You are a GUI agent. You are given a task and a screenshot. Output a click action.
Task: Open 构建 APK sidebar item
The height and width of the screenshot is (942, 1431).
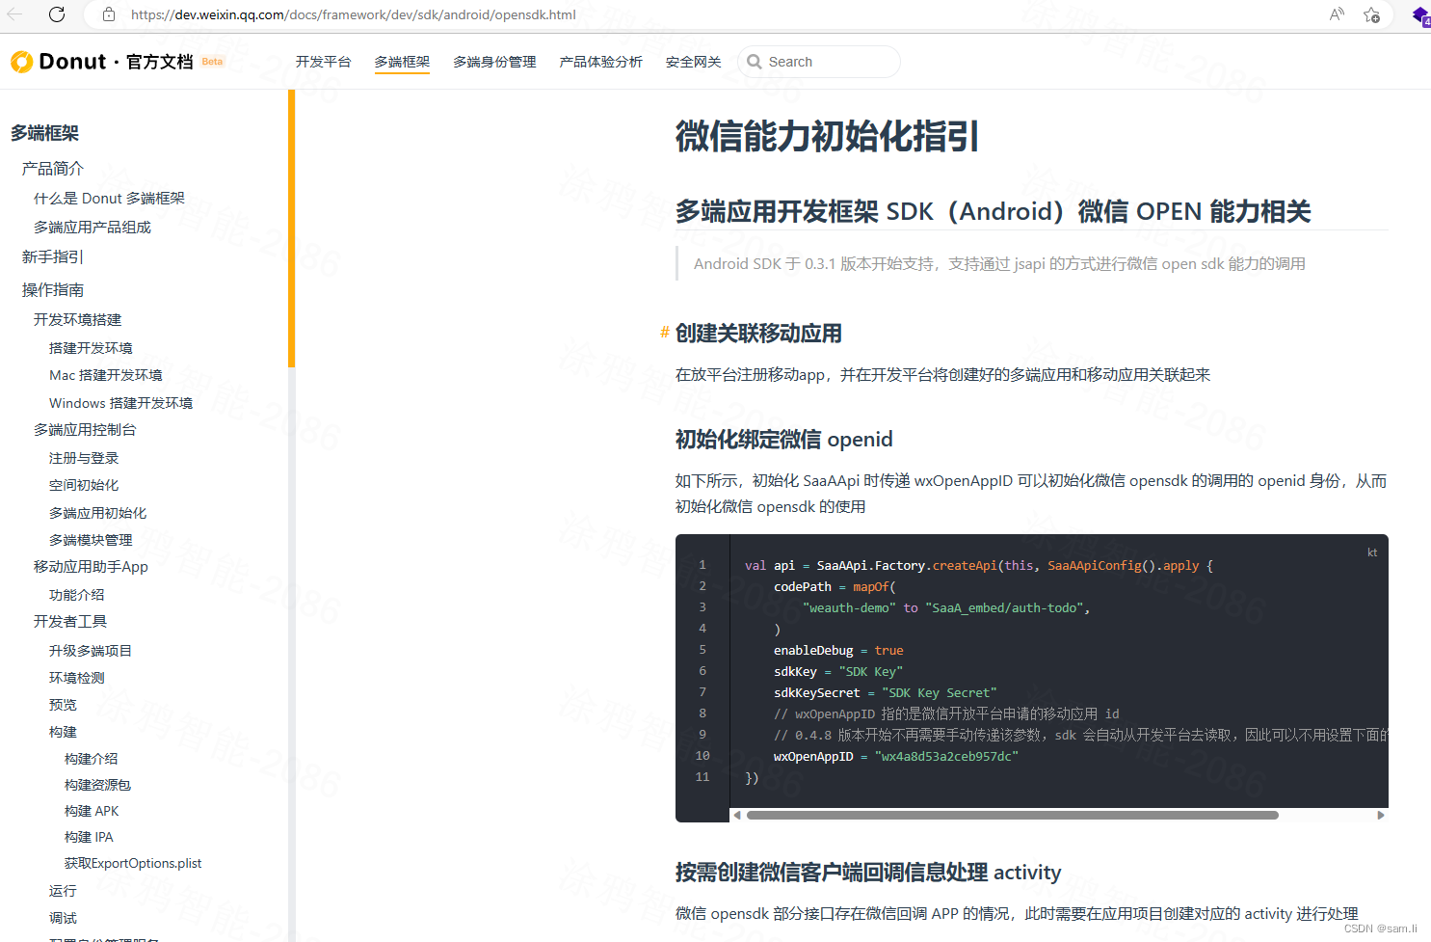tap(92, 811)
